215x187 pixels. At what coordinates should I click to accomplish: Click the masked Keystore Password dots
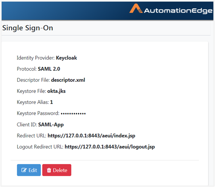click(73, 114)
